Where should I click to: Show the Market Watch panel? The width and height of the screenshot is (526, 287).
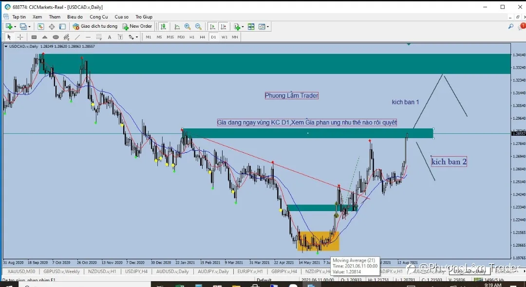click(40, 26)
